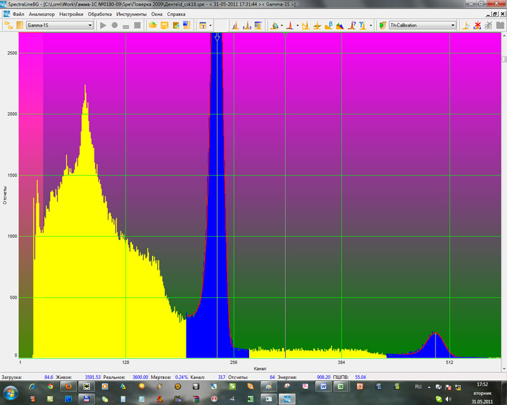Open the Инструменты menu
Screen dimensions: 507x405
pyautogui.click(x=131, y=14)
